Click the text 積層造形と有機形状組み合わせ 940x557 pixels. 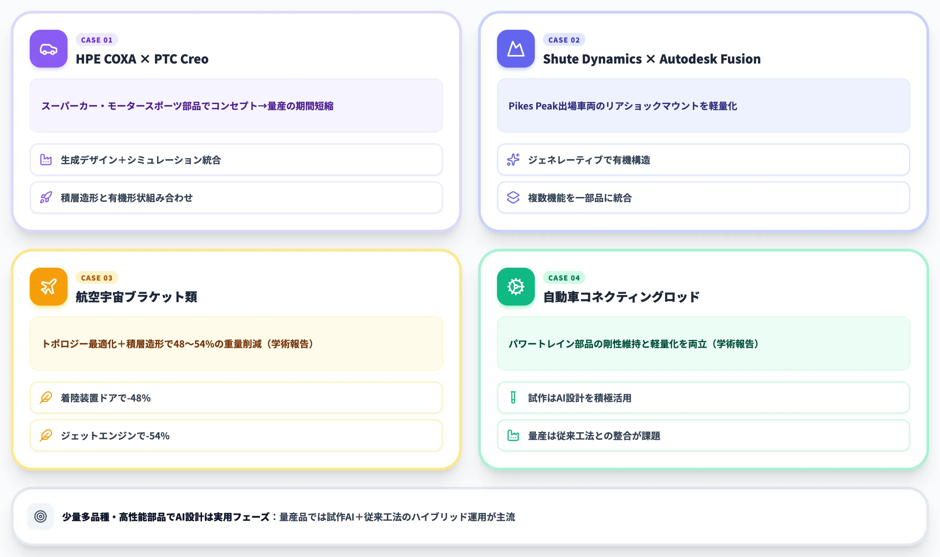[127, 197]
